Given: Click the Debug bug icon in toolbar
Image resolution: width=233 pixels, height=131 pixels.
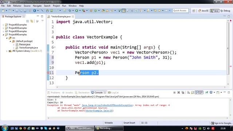Looking at the screenshot, I should click(70, 11).
